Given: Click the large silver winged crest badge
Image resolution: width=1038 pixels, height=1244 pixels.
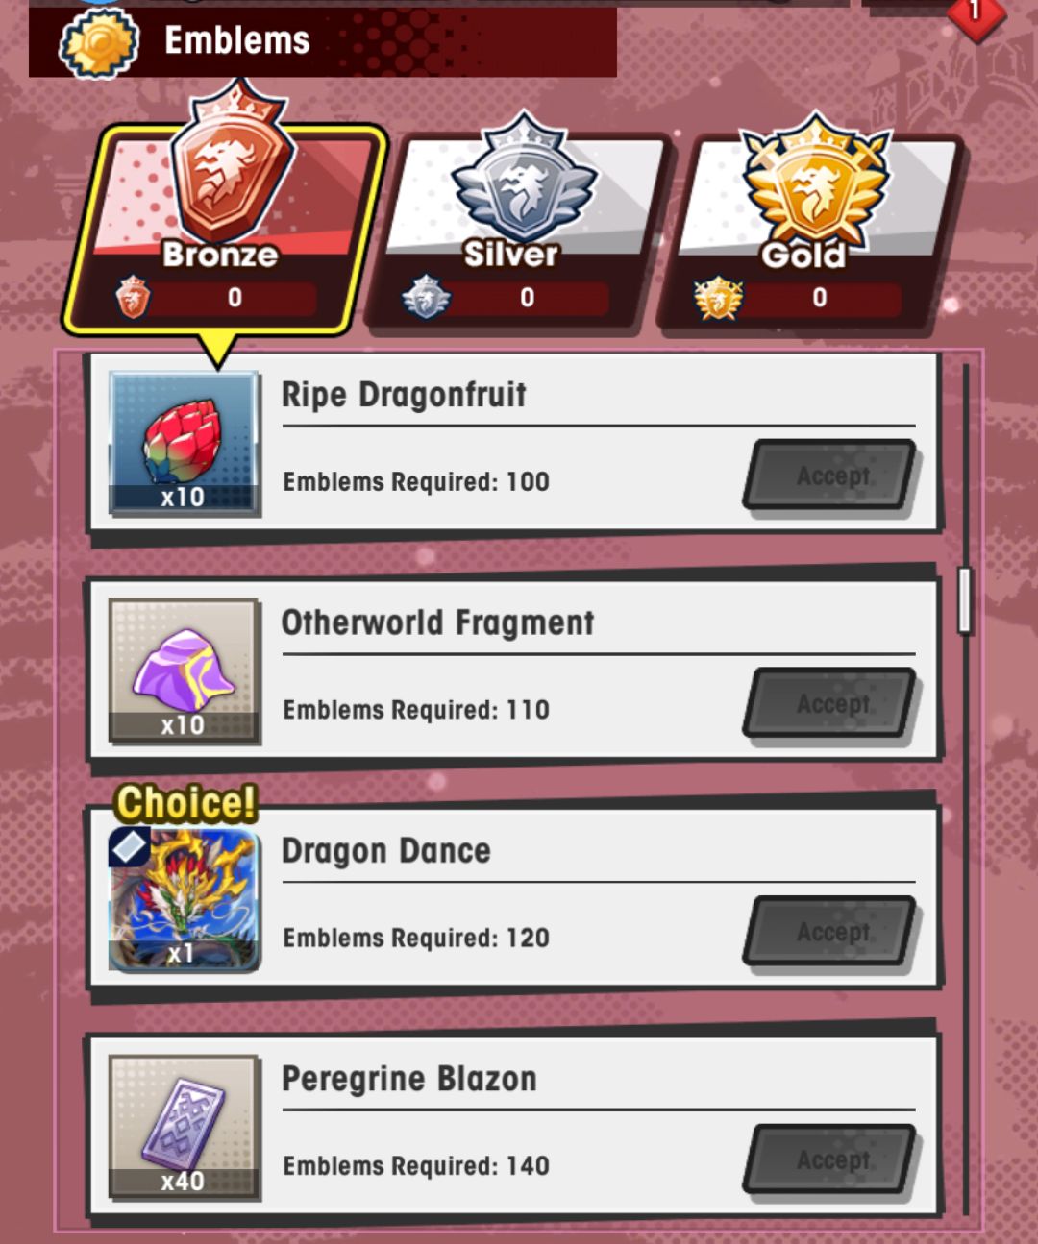Looking at the screenshot, I should 524,178.
